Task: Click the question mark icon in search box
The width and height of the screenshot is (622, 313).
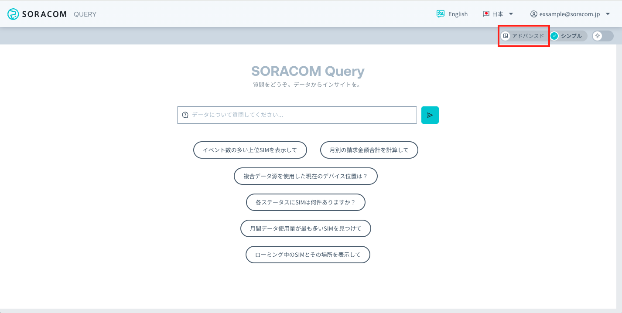Action: [x=185, y=115]
